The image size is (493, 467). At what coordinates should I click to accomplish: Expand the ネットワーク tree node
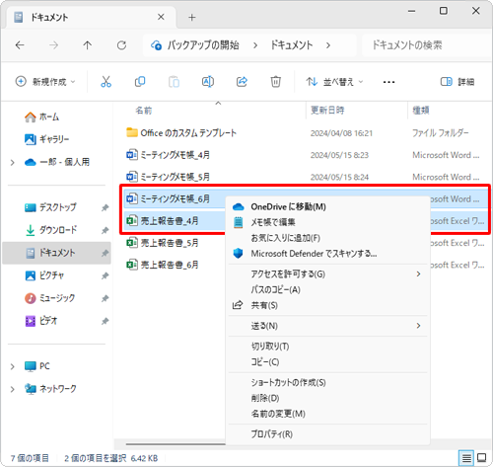point(13,389)
